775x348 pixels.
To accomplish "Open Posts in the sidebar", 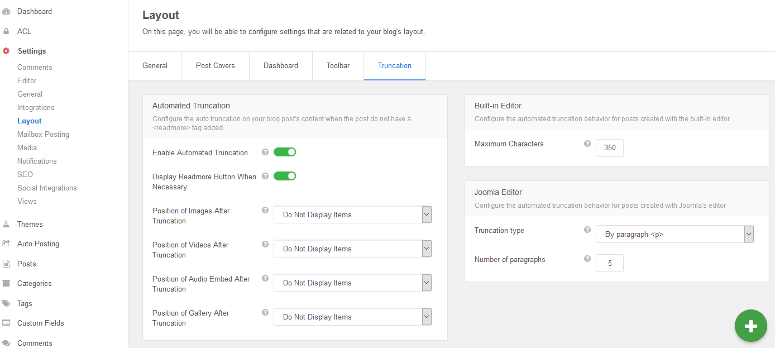I will tap(26, 264).
